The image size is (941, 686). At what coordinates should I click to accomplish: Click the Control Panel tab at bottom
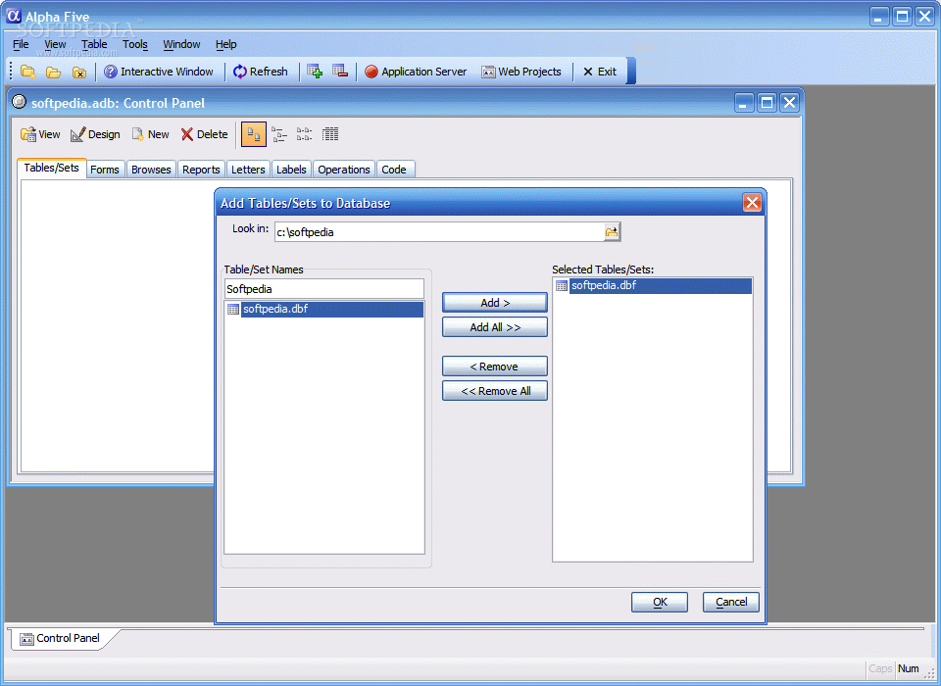(60, 638)
